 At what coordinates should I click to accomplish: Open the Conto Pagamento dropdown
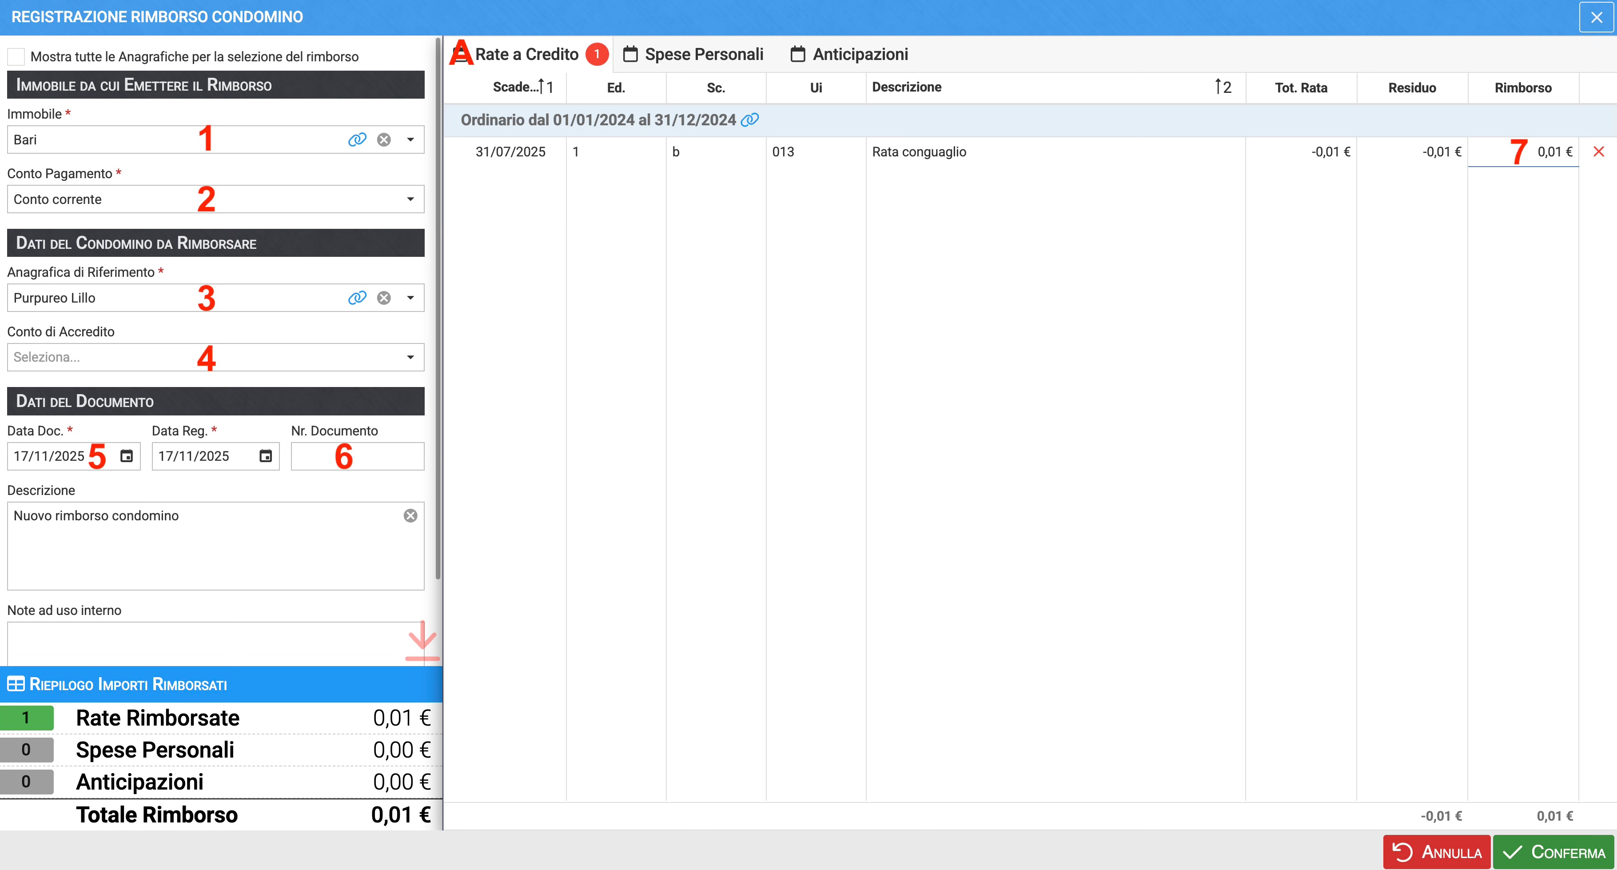tap(410, 199)
